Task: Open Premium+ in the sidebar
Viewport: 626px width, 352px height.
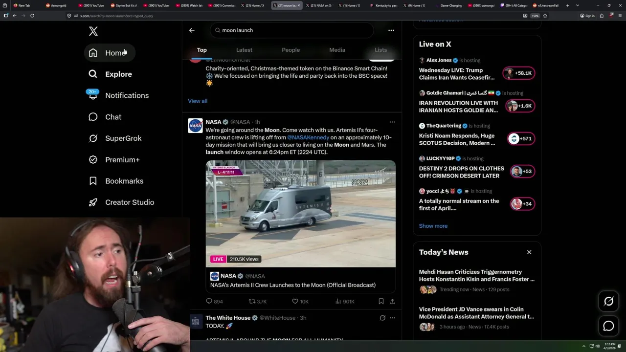Action: point(114,160)
